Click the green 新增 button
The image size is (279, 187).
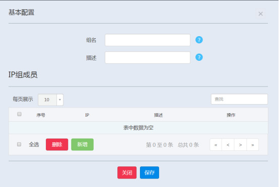point(83,145)
